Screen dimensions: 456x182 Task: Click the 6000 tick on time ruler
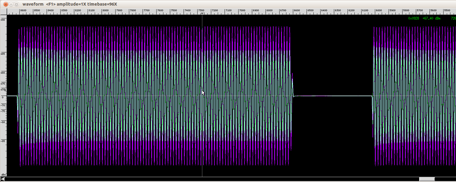click(379, 10)
